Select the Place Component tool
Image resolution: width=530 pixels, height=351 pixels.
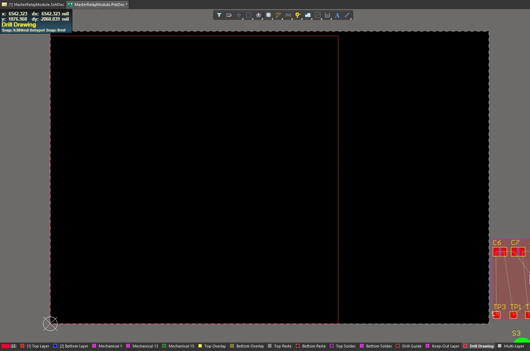[x=268, y=15]
